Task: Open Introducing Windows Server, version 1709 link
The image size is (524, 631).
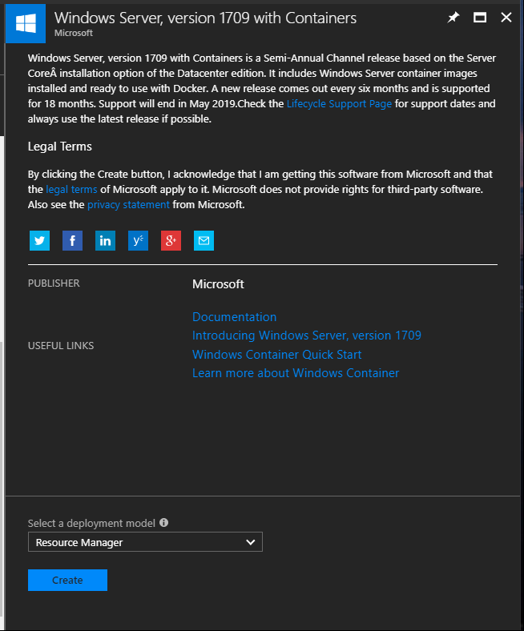Action: tap(307, 336)
